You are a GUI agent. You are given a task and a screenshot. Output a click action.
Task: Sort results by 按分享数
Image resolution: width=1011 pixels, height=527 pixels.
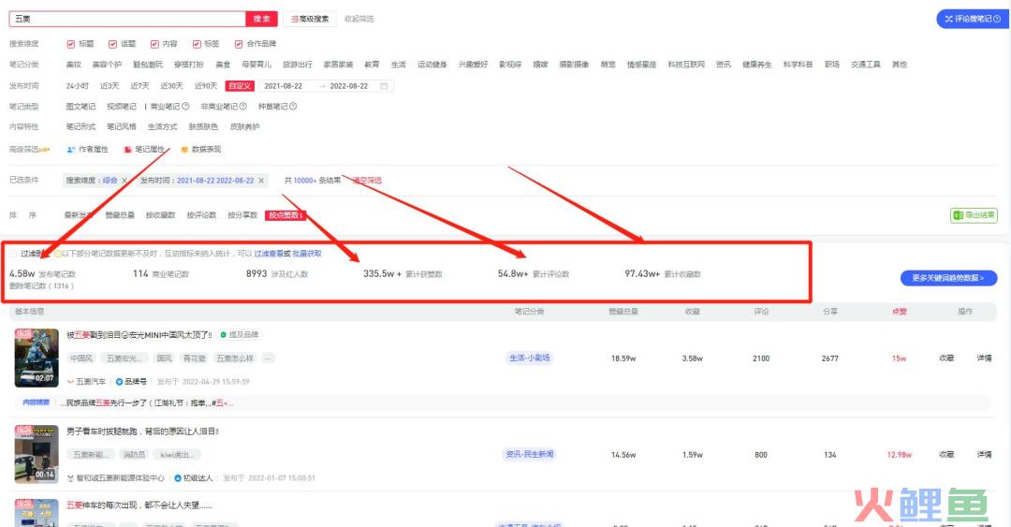pyautogui.click(x=242, y=214)
